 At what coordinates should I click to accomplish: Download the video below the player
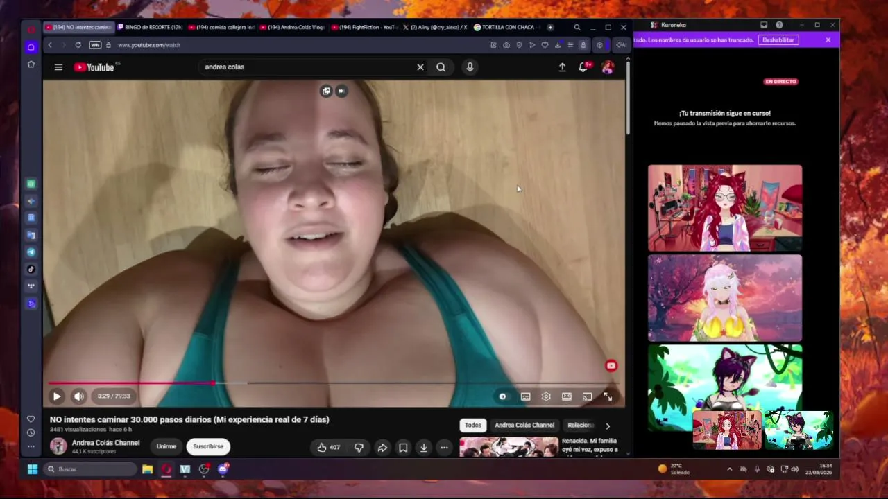click(x=423, y=448)
